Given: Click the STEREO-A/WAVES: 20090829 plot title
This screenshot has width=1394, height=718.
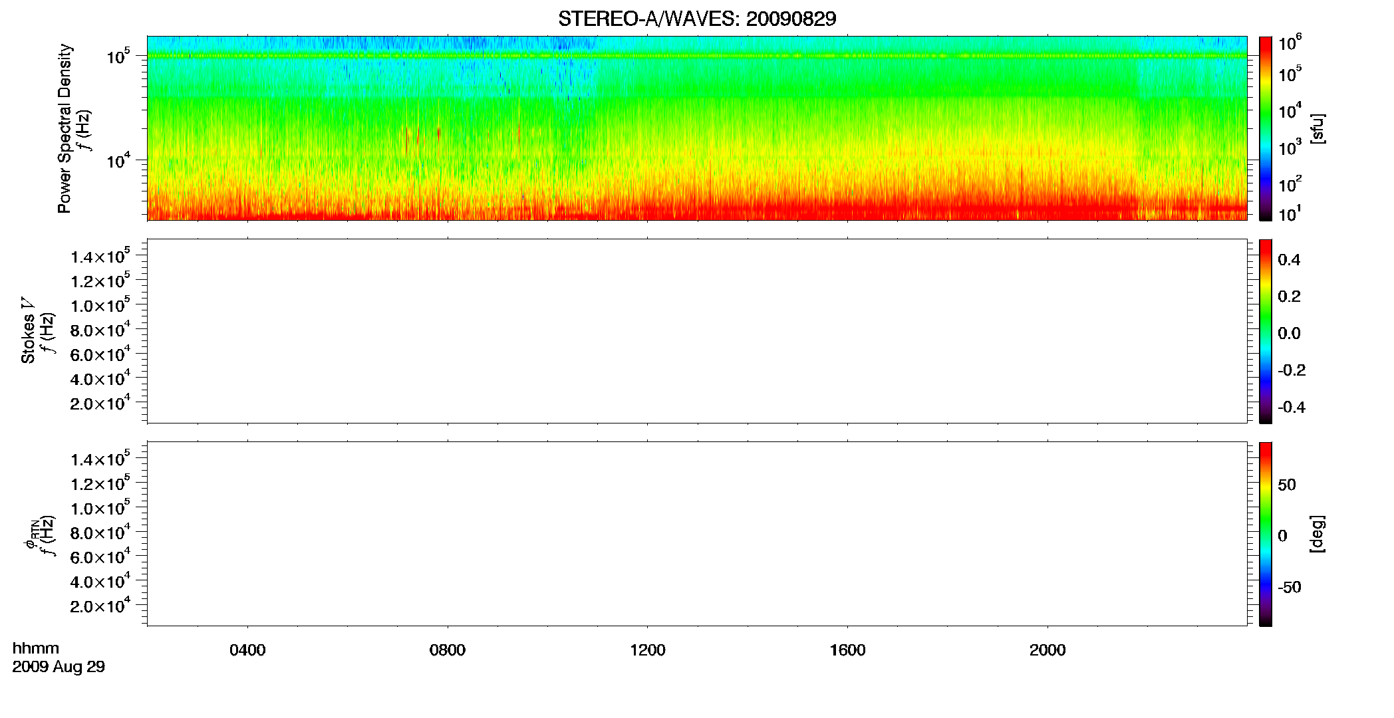Looking at the screenshot, I should point(697,19).
